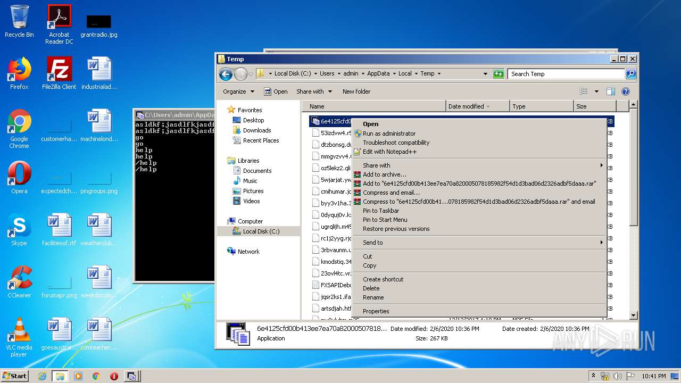Click Open button in Explorer toolbar

point(276,91)
